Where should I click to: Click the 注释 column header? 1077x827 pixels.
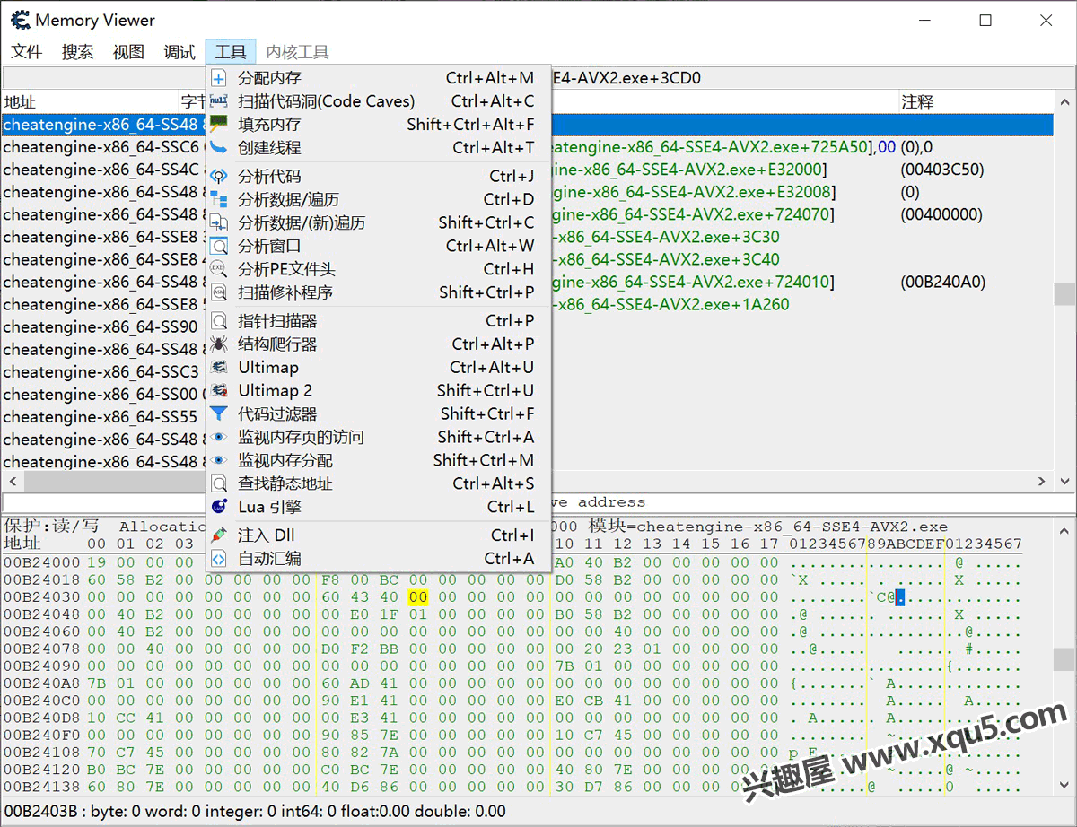tap(976, 102)
